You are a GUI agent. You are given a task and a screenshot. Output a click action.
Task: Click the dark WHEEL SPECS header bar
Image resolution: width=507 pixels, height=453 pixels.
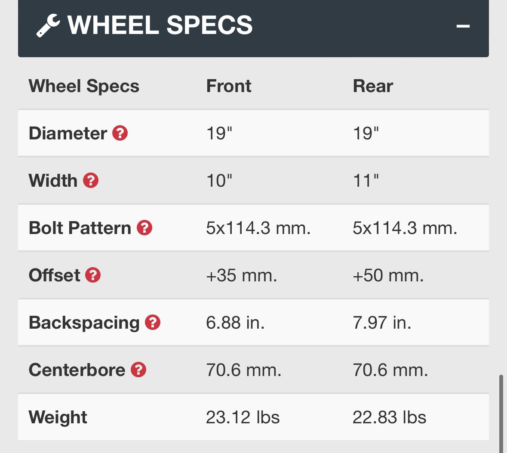254,28
